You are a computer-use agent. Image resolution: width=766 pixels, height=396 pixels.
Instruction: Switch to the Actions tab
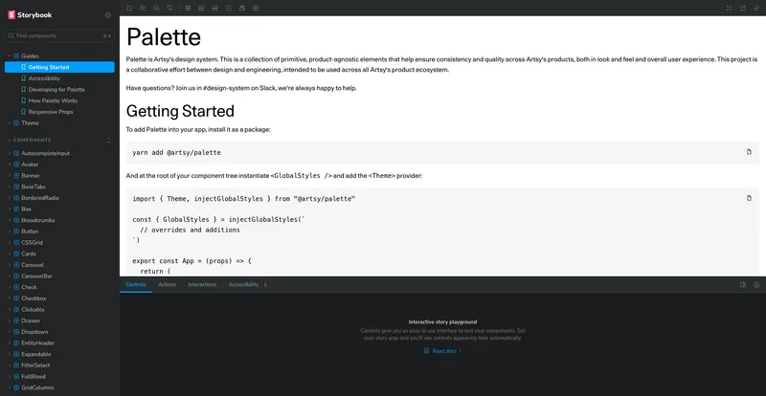point(167,285)
